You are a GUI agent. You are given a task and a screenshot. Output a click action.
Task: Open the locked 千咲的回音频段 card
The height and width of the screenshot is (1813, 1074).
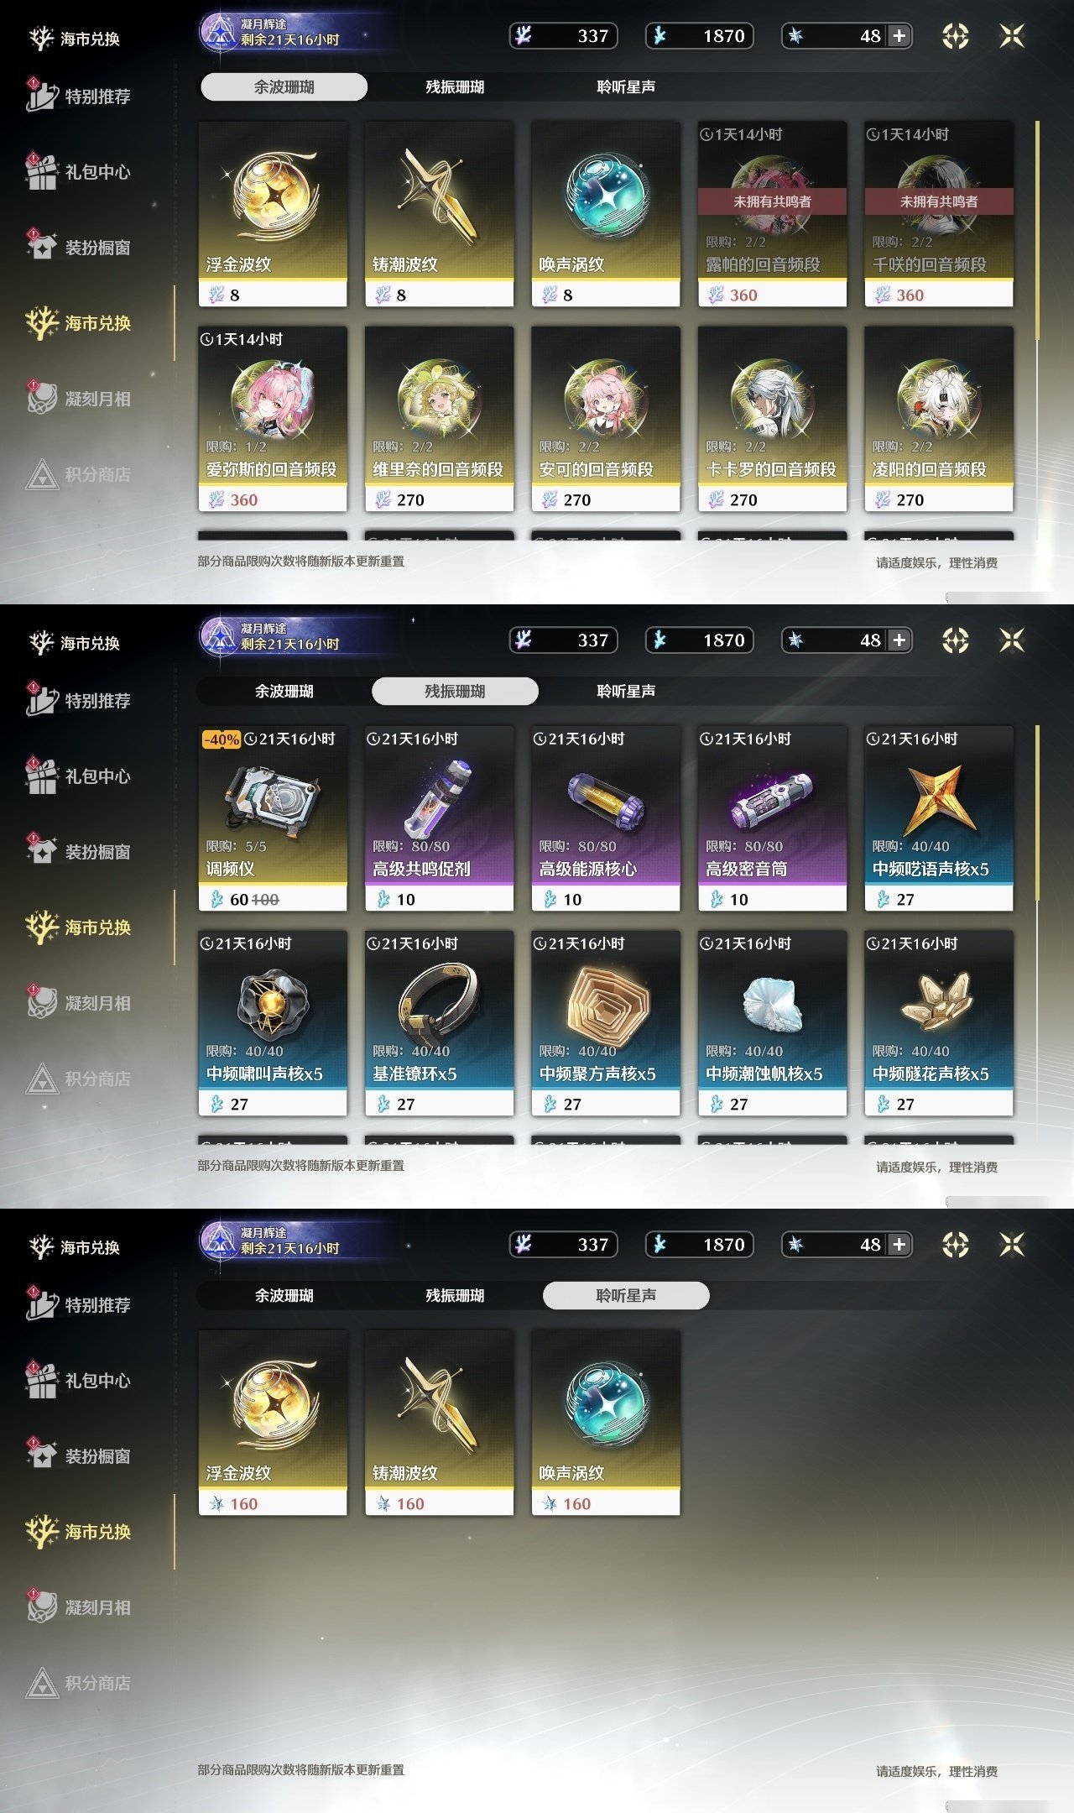pyautogui.click(x=939, y=214)
